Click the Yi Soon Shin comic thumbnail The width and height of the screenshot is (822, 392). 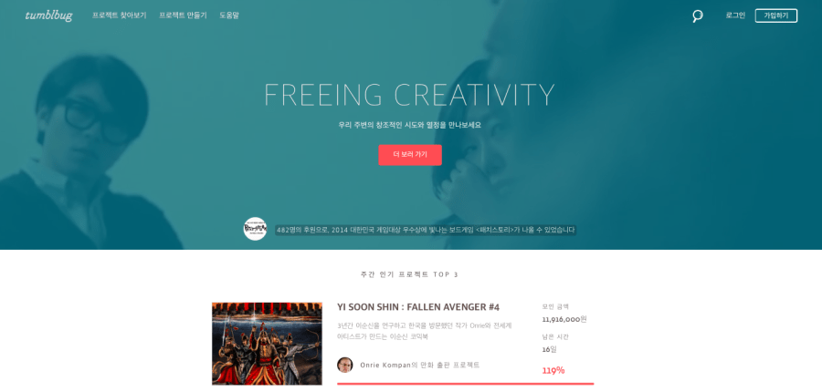pos(267,344)
